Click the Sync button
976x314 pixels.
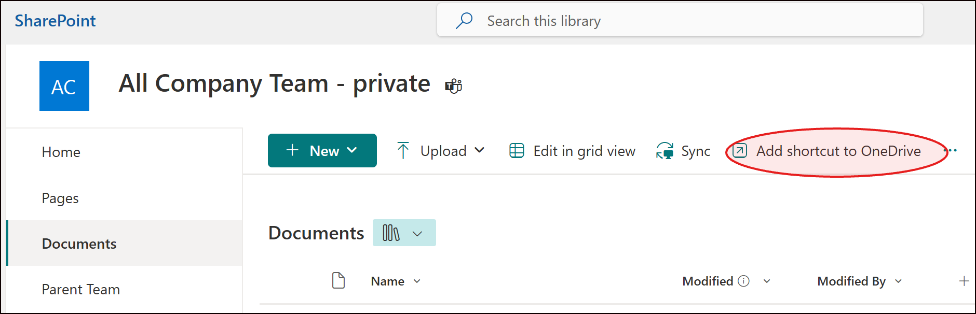coord(683,151)
